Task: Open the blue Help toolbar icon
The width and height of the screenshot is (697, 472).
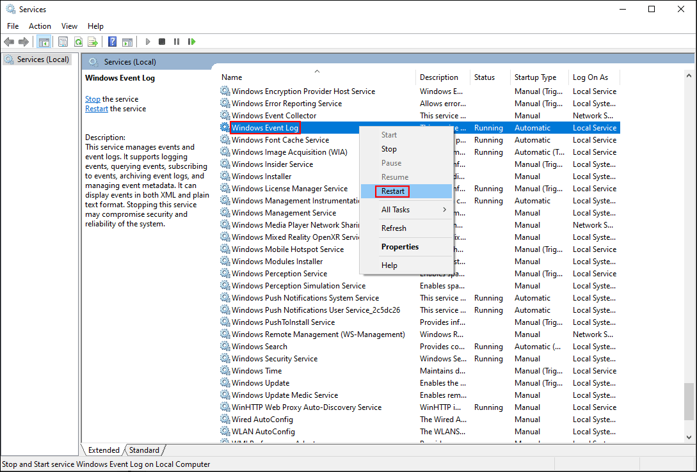Action: coord(112,42)
